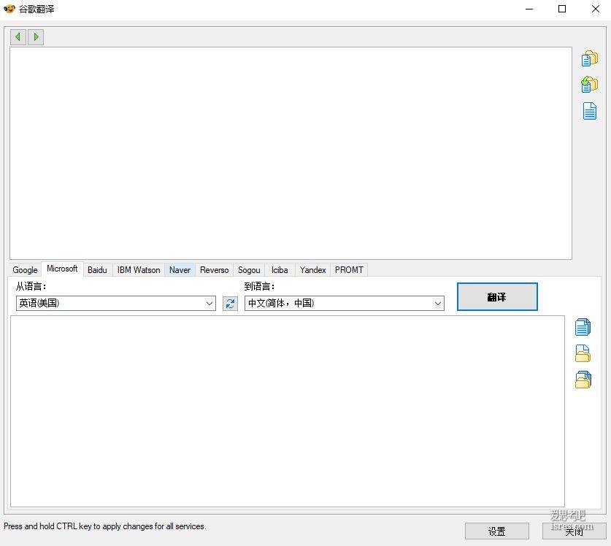The height and width of the screenshot is (546, 611).
Task: Click the app icon in the title bar
Action: click(x=9, y=9)
